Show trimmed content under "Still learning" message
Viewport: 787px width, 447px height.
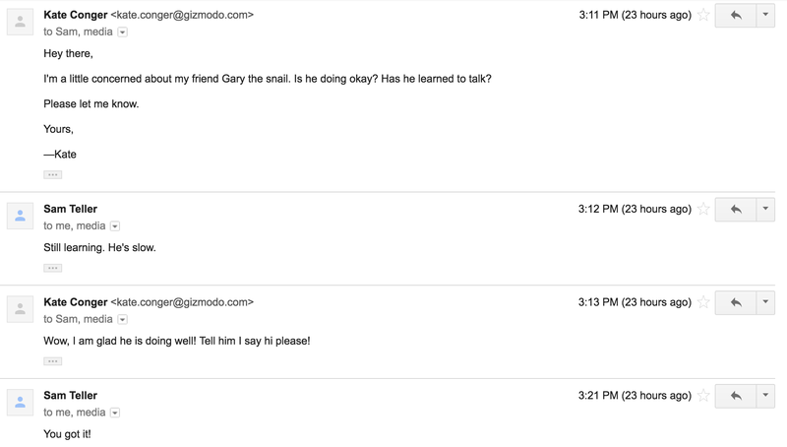tap(53, 268)
